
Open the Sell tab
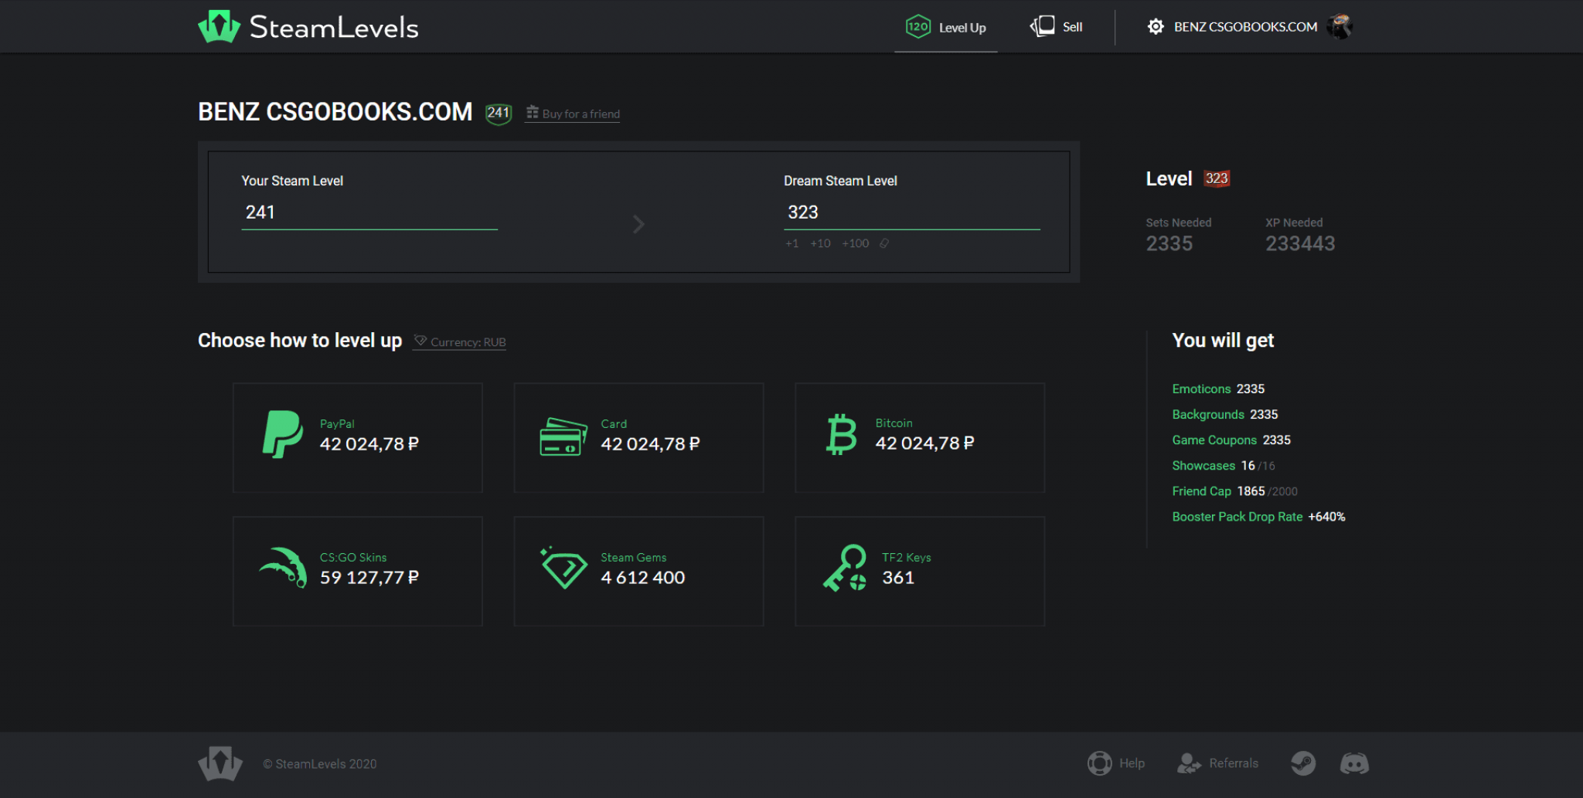1056,27
